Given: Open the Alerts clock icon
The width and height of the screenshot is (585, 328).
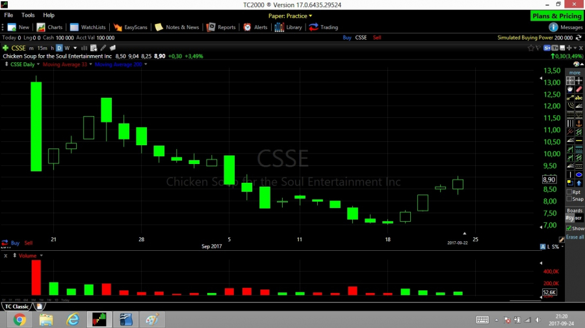Looking at the screenshot, I should pyautogui.click(x=247, y=27).
